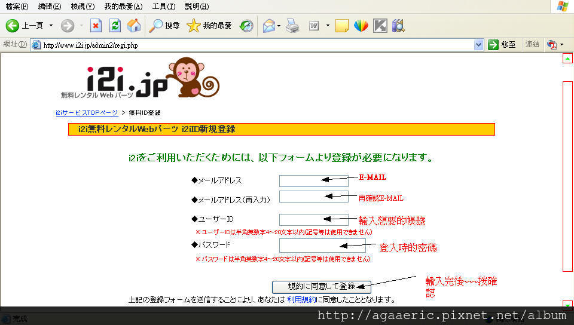Open the 利用規約 terms link

tap(301, 300)
